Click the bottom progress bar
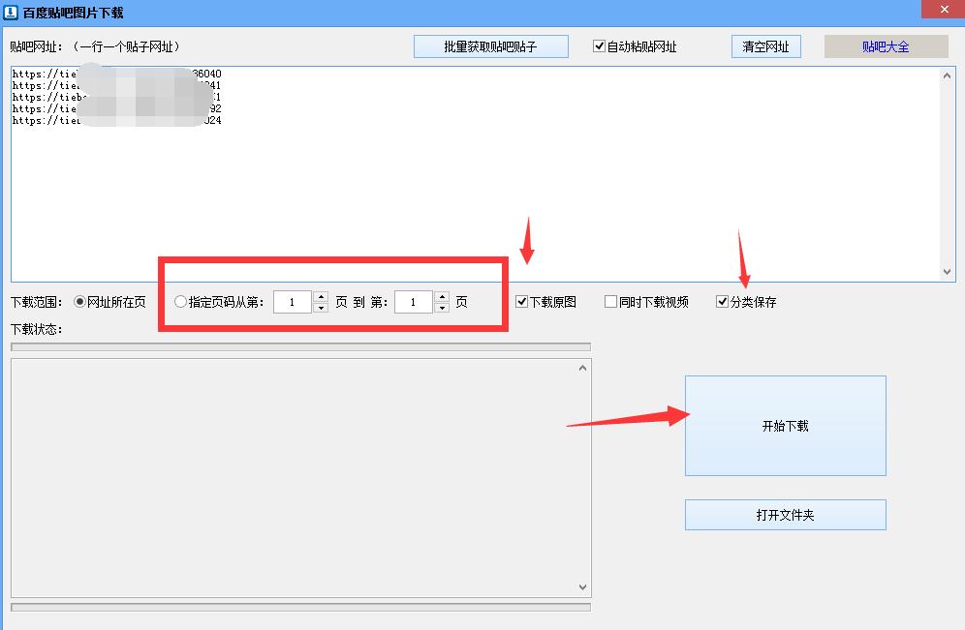Image resolution: width=965 pixels, height=630 pixels. click(301, 608)
